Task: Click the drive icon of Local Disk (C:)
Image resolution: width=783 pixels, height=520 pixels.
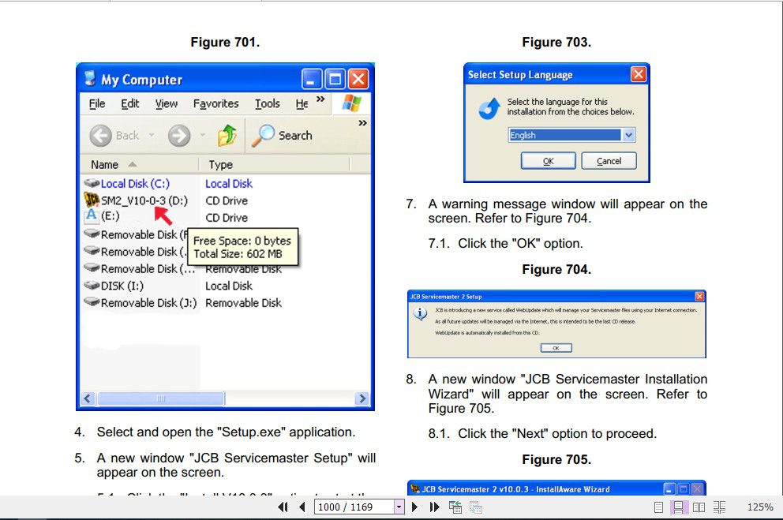Action: 92,183
